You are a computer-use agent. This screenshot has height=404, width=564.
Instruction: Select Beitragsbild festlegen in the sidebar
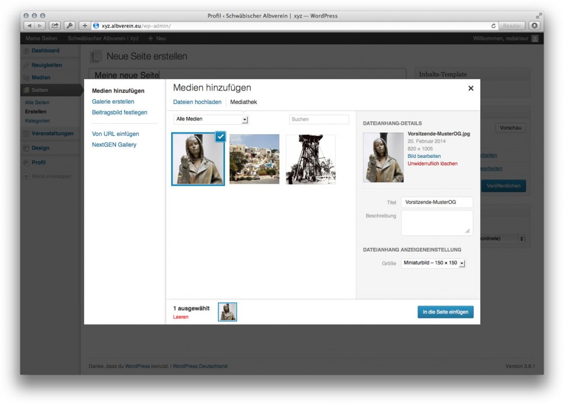click(120, 112)
